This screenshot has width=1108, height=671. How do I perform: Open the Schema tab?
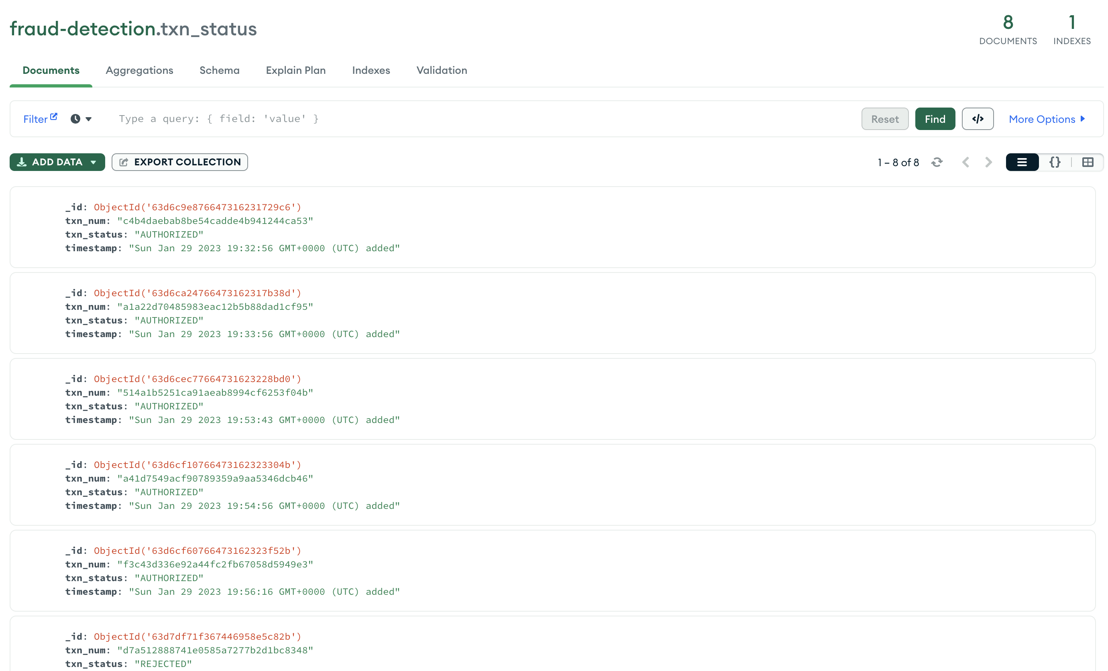coord(220,71)
